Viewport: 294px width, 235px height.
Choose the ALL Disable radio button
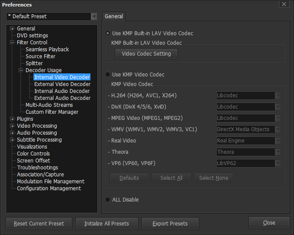[107, 200]
